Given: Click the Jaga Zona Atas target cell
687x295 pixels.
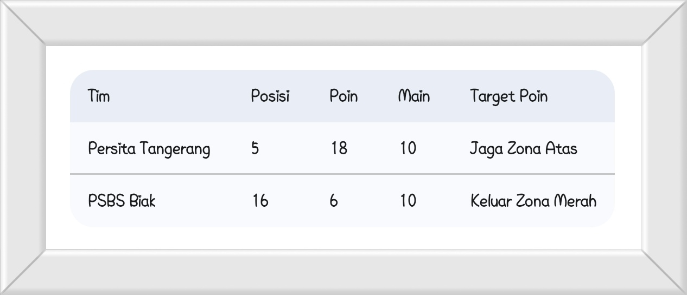Looking at the screenshot, I should (523, 148).
